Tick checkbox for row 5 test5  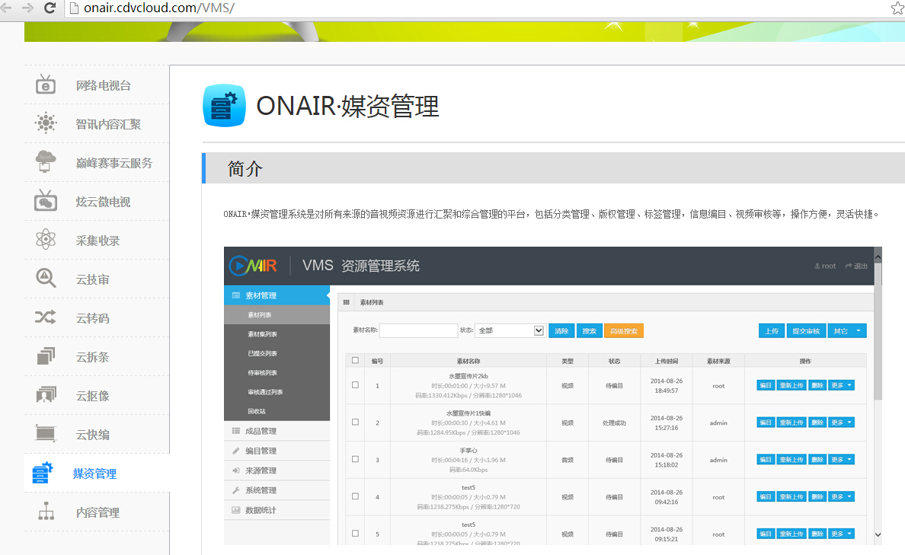point(356,534)
